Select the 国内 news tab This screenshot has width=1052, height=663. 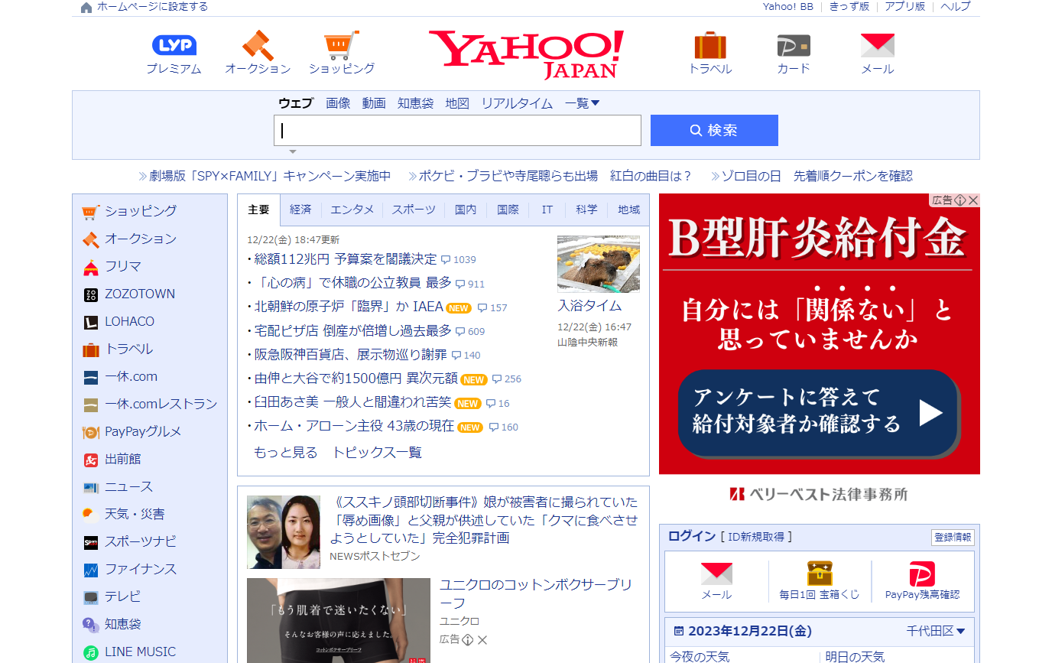point(466,210)
